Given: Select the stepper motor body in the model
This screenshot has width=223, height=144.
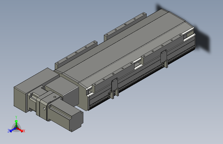Looking at the screenshot, I should coord(66,115).
